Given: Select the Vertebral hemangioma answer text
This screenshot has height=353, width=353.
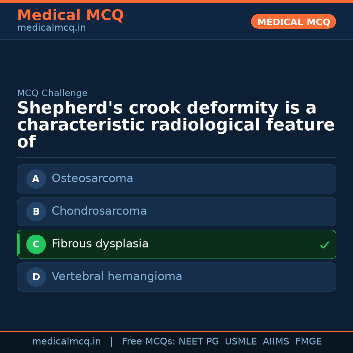Looking at the screenshot, I should click(117, 277).
